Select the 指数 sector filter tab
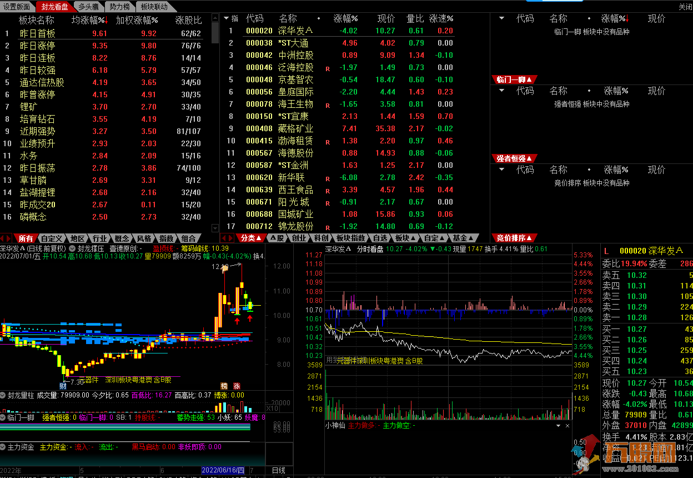 point(167,238)
